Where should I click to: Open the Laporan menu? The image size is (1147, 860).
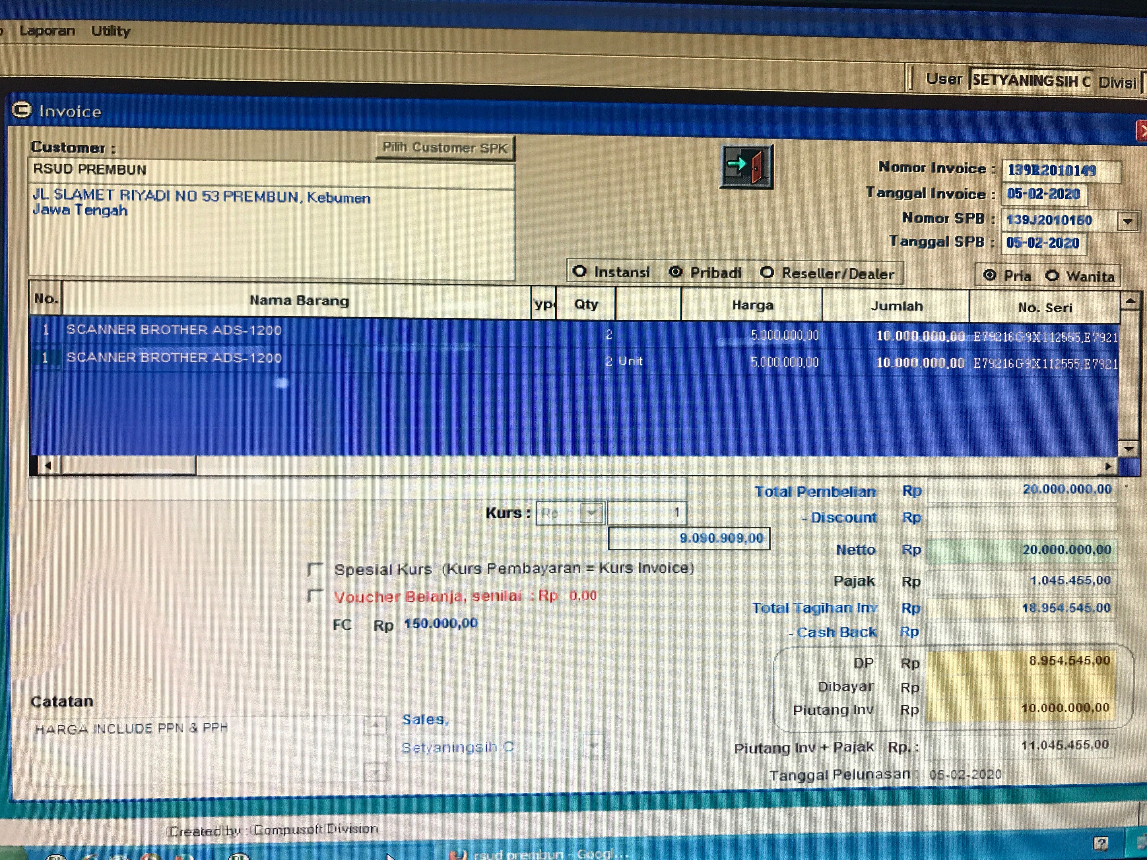[x=47, y=31]
